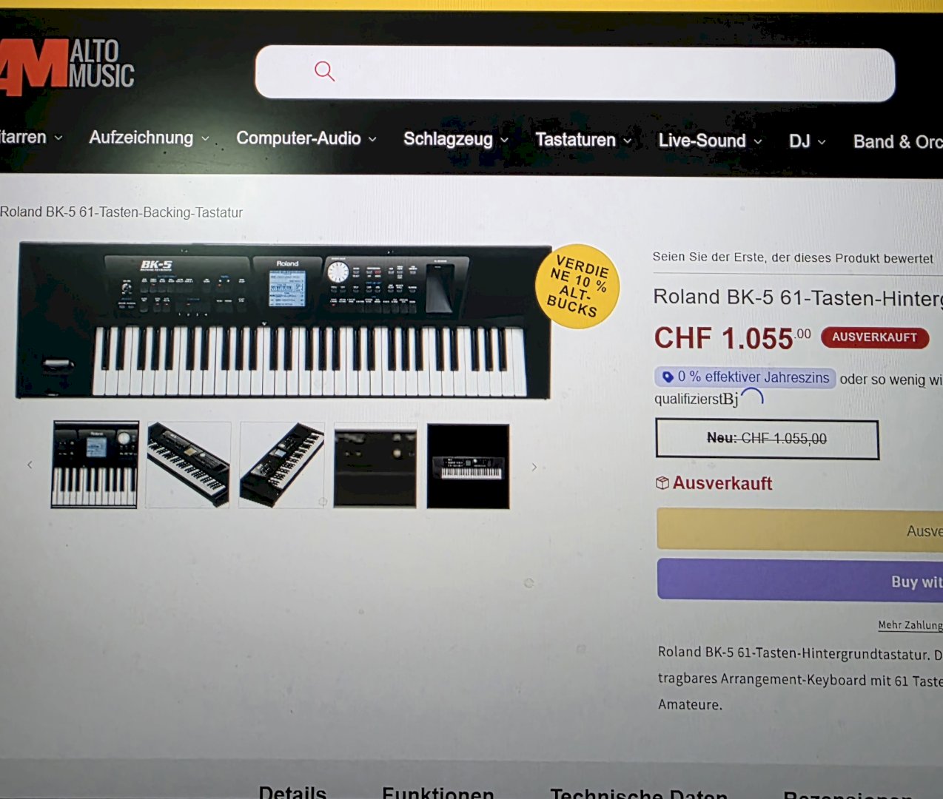Open the Live-Sound menu
Image resolution: width=943 pixels, height=799 pixels.
click(x=710, y=141)
